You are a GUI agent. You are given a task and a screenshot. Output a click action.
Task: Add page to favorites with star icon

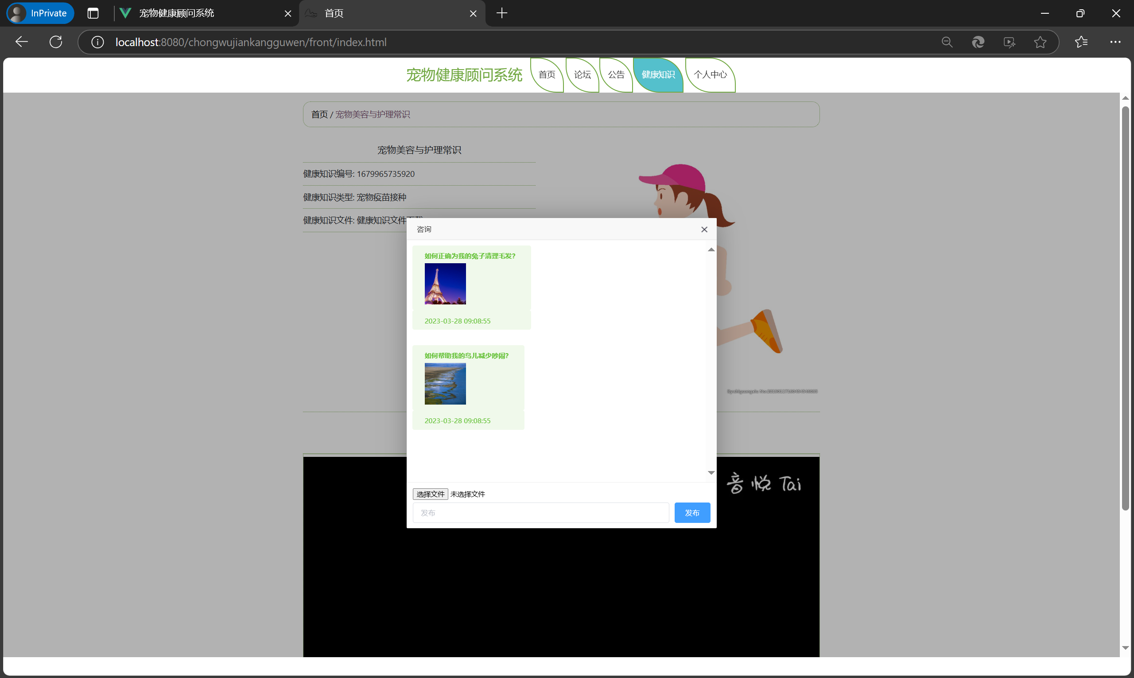coord(1040,42)
